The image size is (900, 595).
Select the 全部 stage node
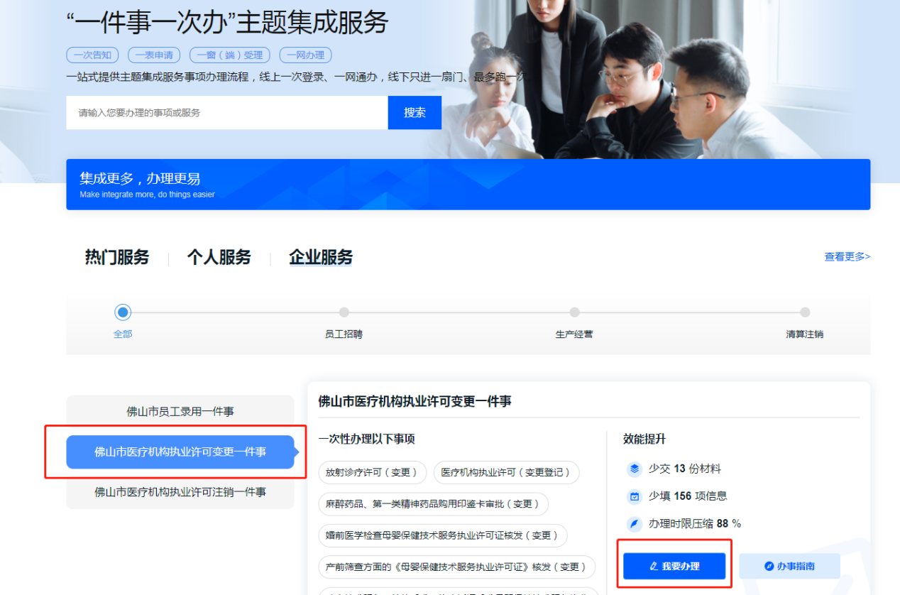click(123, 312)
